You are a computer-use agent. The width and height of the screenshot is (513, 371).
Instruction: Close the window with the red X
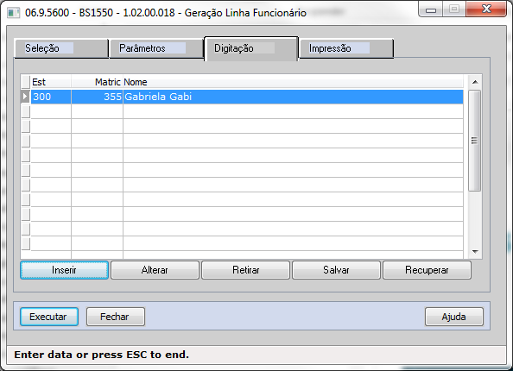486,9
